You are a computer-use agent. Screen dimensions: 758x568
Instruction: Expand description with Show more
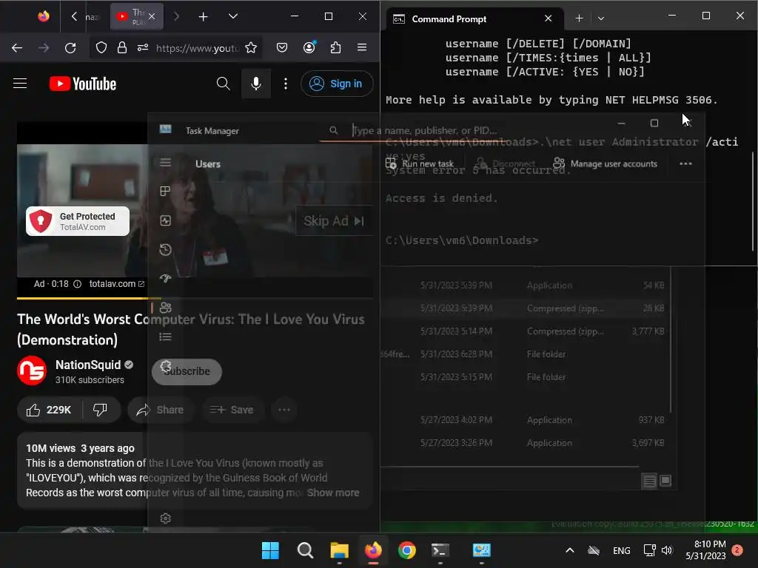tap(333, 493)
